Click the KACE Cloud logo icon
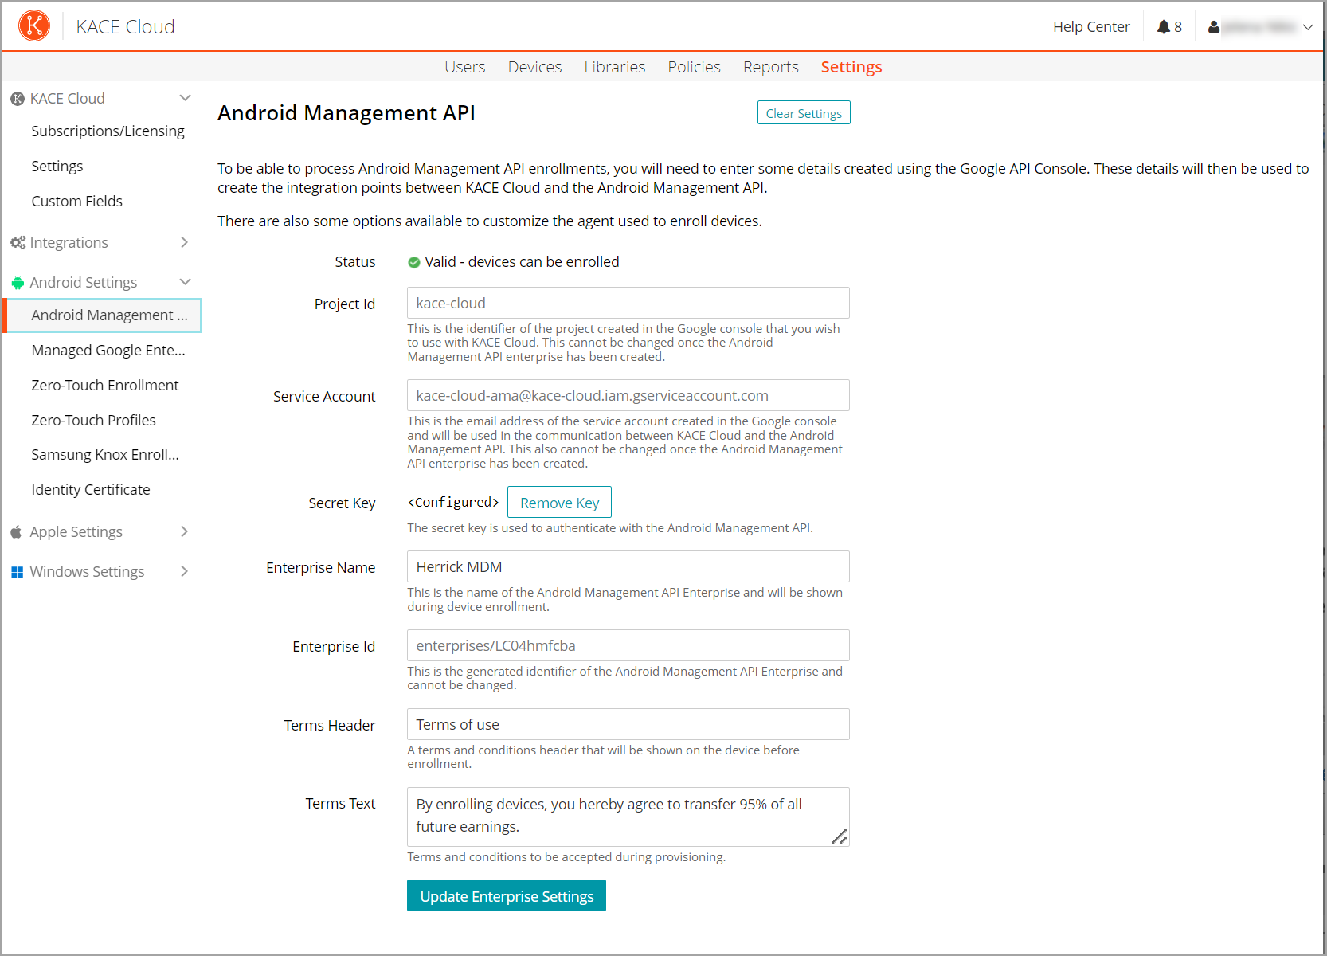The width and height of the screenshot is (1327, 956). tap(34, 26)
